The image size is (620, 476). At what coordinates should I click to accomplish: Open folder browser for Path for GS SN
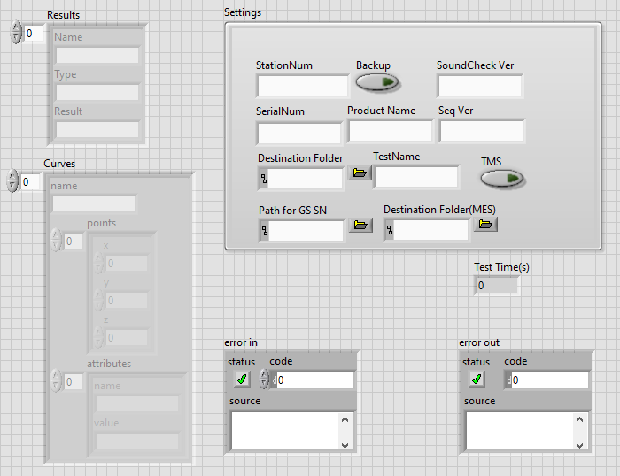click(360, 226)
